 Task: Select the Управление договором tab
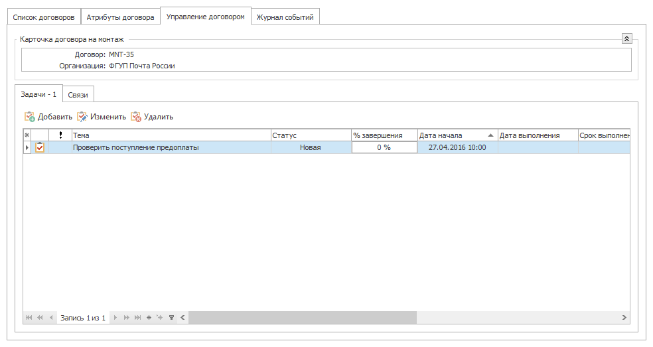[x=205, y=17]
